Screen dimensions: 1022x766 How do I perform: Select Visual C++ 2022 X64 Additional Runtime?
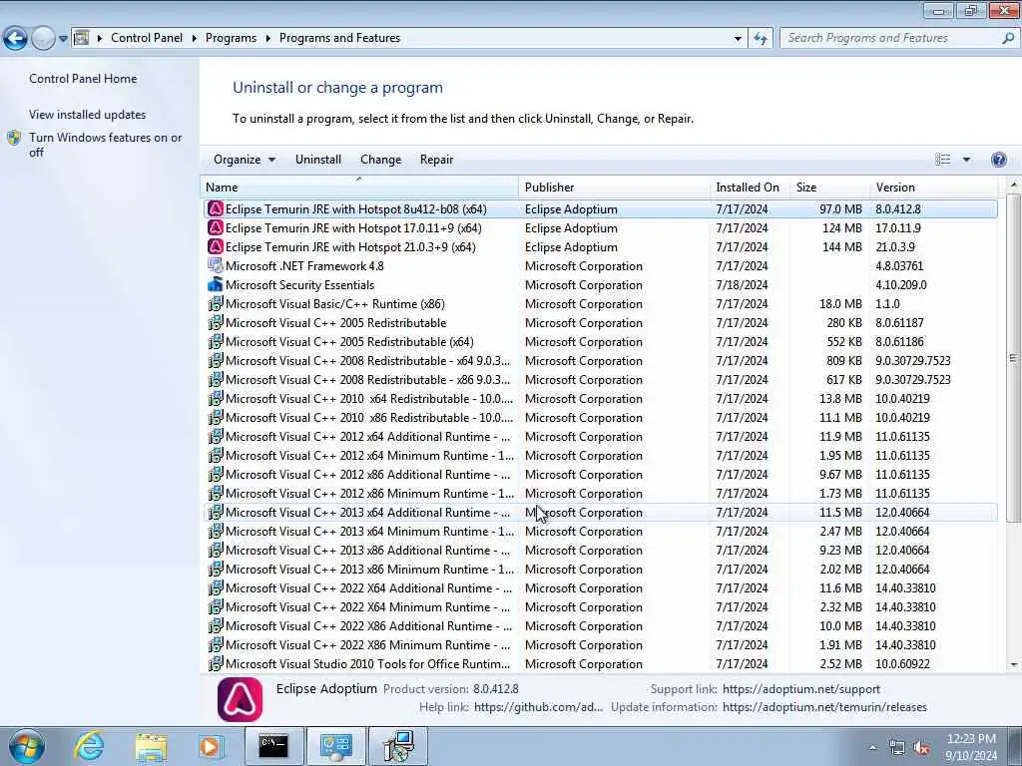[x=600, y=588]
